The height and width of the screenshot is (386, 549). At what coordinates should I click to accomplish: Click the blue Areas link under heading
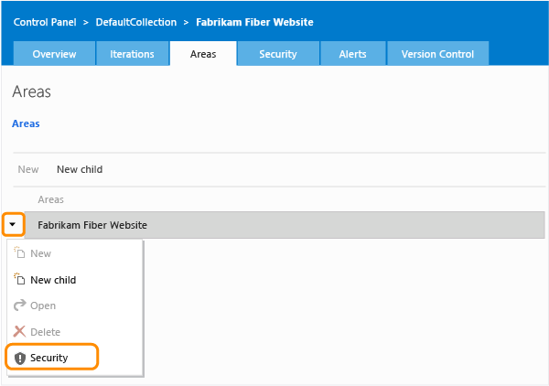26,123
